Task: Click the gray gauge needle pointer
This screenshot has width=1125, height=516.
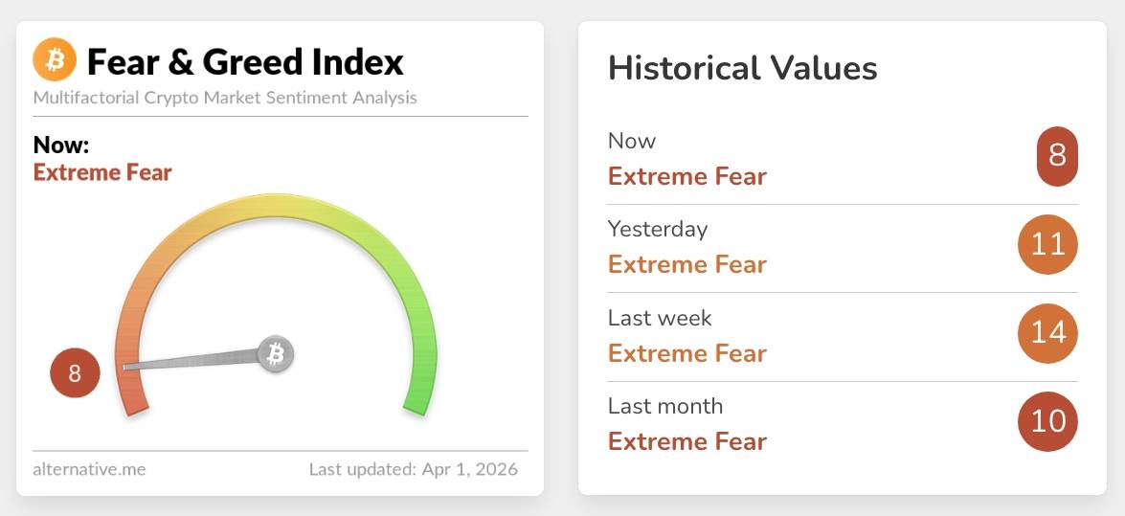Action: [x=191, y=361]
